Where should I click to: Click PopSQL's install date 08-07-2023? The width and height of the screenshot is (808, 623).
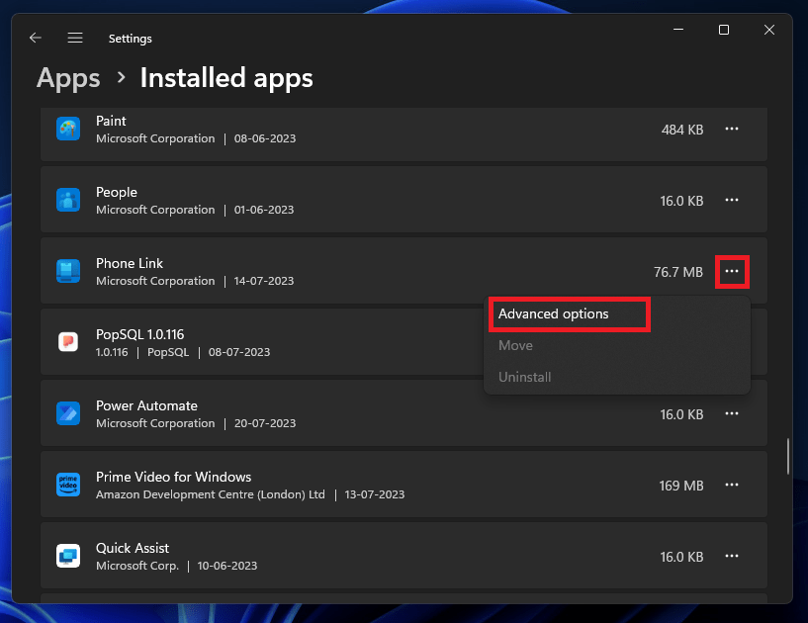[x=239, y=352]
